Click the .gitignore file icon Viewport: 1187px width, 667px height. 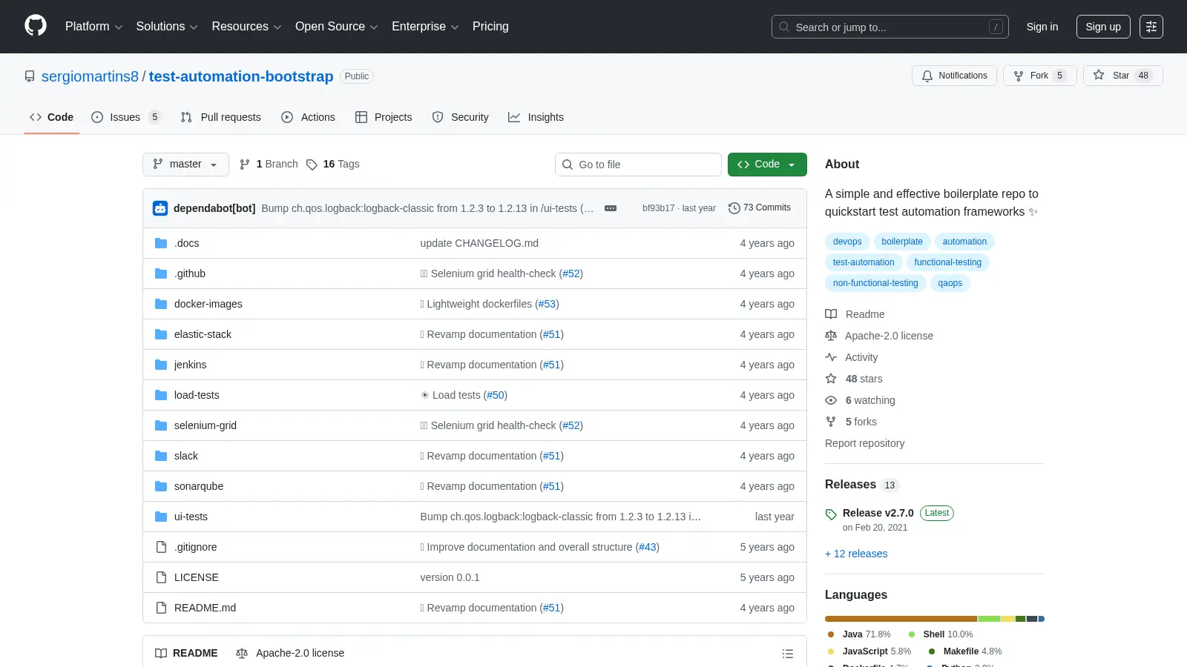(x=161, y=547)
